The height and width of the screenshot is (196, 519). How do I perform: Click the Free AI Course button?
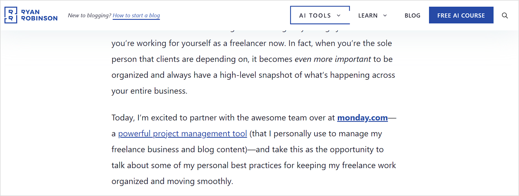[x=461, y=15]
